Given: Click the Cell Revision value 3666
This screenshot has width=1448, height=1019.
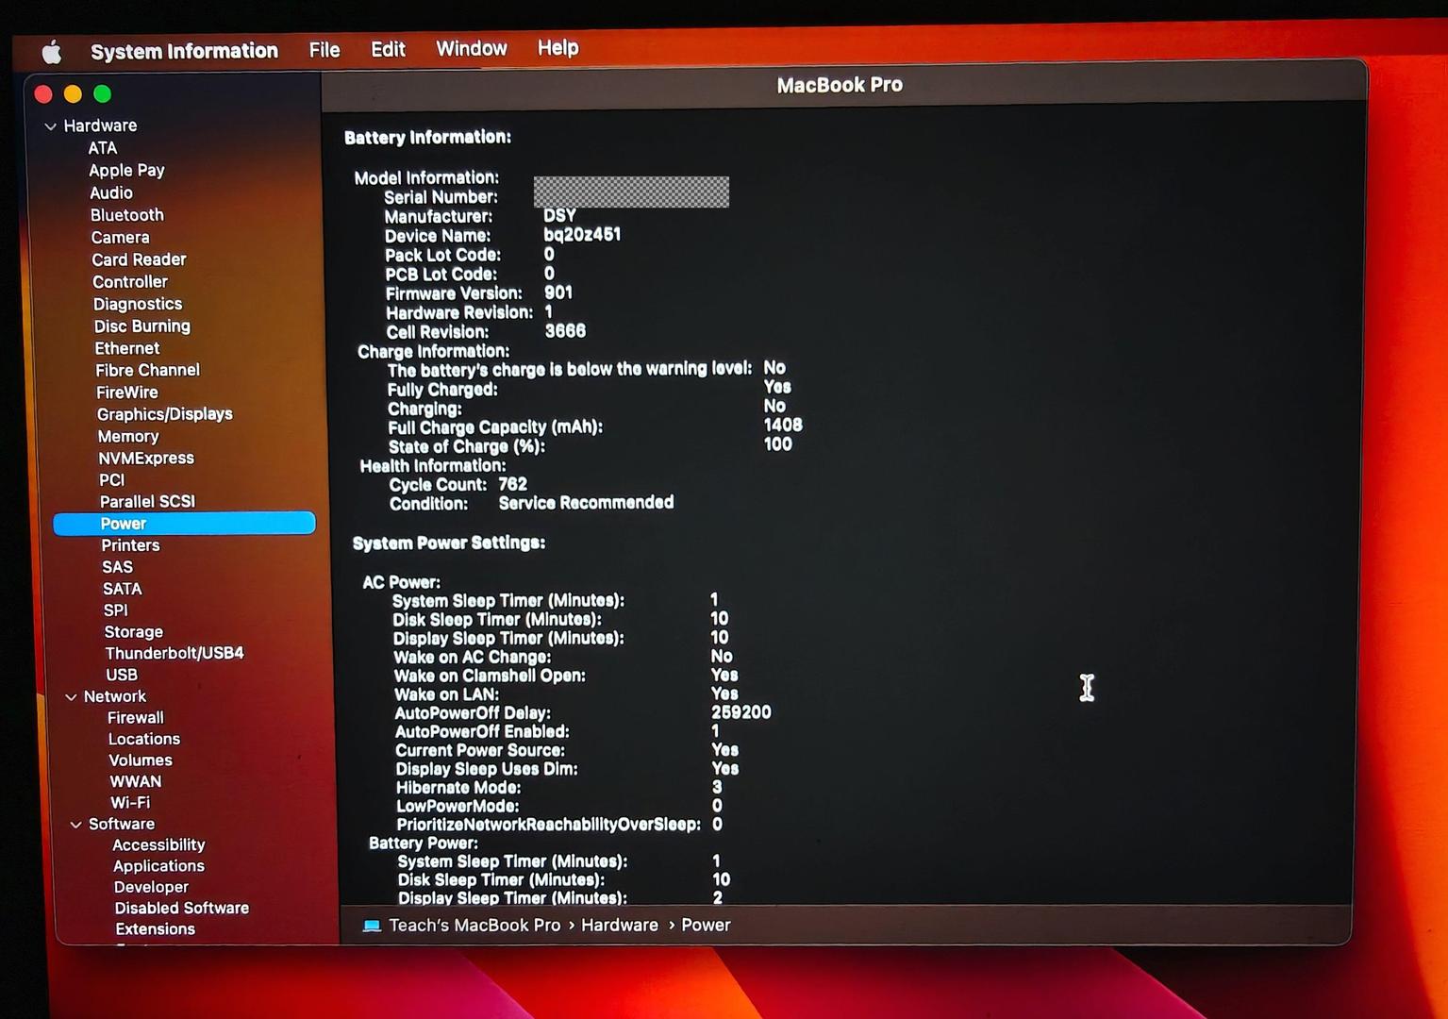Looking at the screenshot, I should tap(565, 331).
